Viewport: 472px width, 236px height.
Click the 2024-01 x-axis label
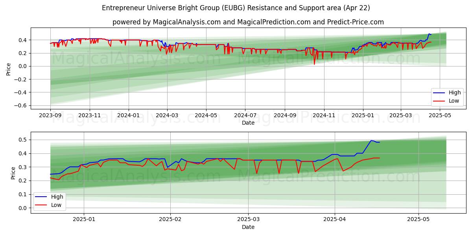[129, 116]
